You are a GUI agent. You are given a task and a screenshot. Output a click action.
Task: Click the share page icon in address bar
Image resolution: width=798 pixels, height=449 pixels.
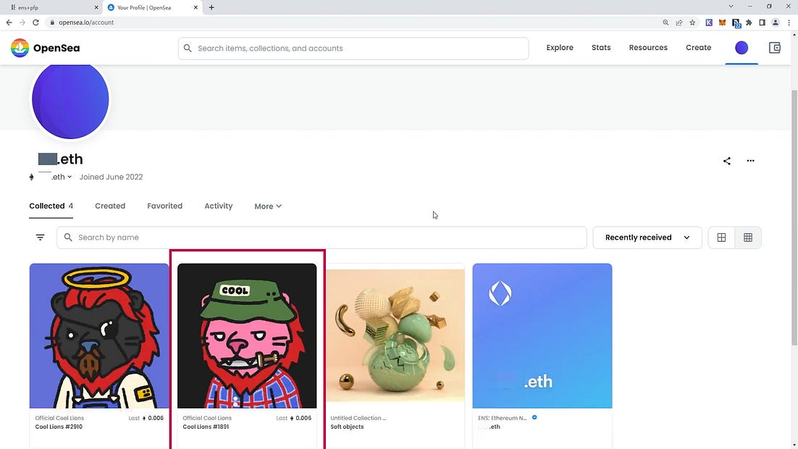point(679,22)
